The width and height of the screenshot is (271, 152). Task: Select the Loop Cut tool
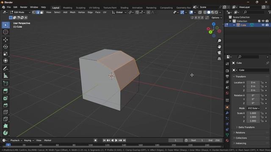6,112
